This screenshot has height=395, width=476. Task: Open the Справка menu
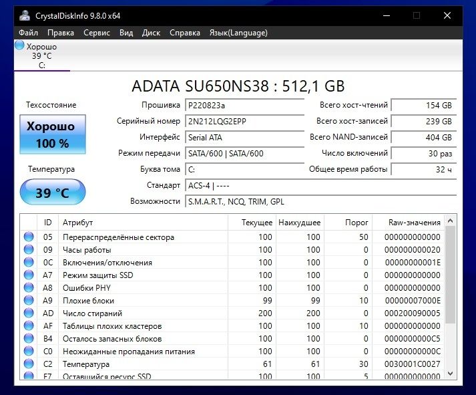[x=185, y=33]
